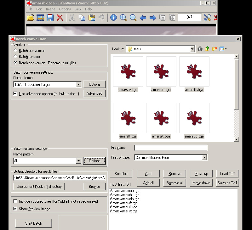Open the File menu in IrfanView

coord(30,9)
